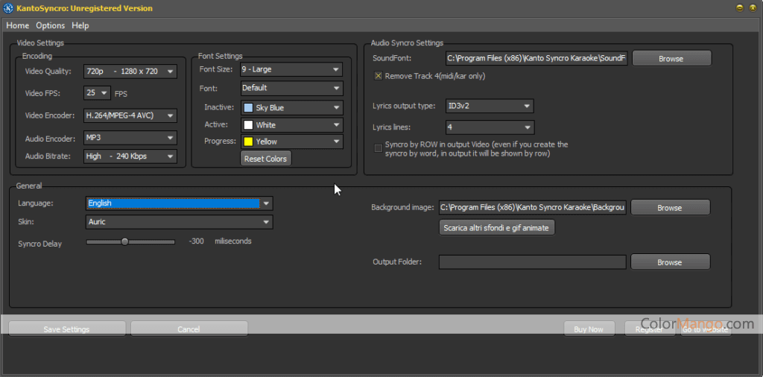Open the Video Quality dropdown
Image resolution: width=763 pixels, height=377 pixels.
(x=130, y=72)
